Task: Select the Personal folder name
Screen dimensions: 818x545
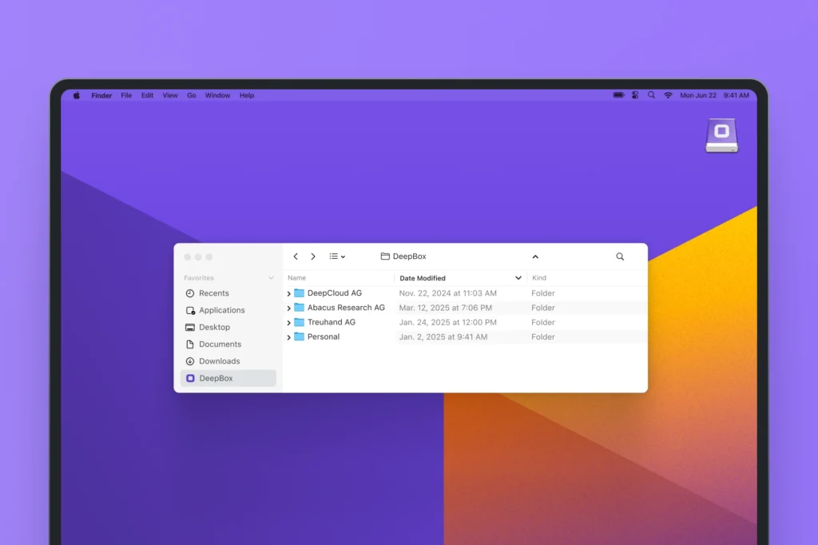Action: click(x=324, y=337)
